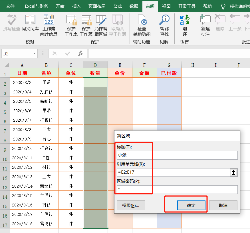Viewport: 250px width, 233px height.
Task: Click the collapse dialog range selector arrow
Action: 233,172
